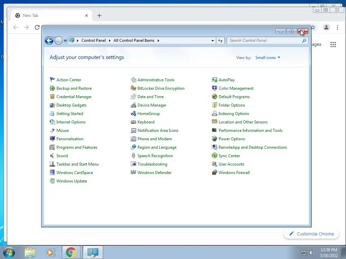Viewport: 346px width, 259px height.
Task: Click the Personalization monitor icon
Action: pos(52,139)
